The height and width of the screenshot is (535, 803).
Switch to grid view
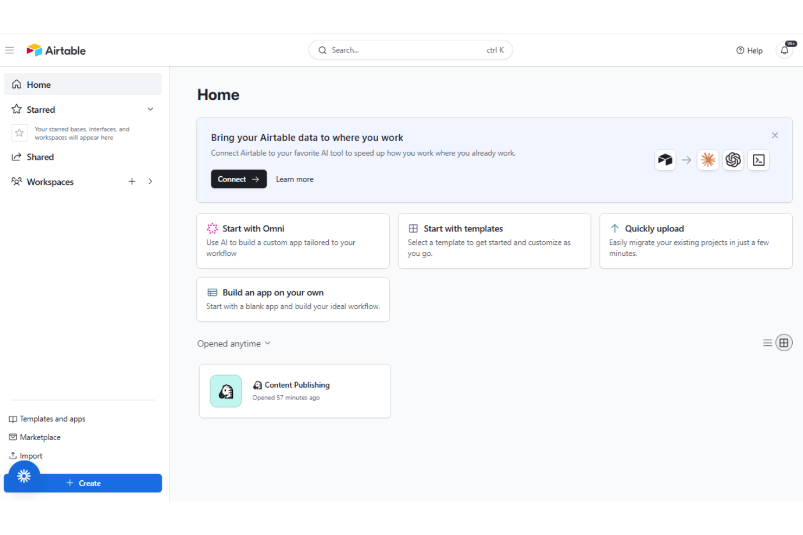click(x=784, y=343)
